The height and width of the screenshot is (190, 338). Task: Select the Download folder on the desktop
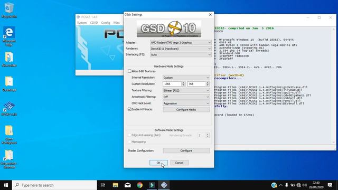(x=9, y=84)
